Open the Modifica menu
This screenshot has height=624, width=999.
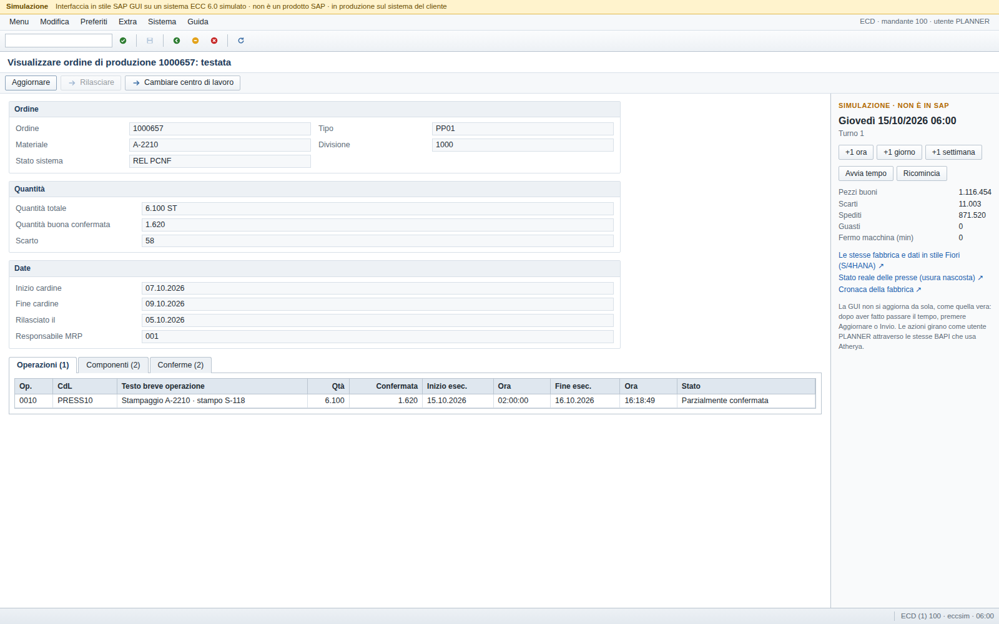pyautogui.click(x=54, y=22)
